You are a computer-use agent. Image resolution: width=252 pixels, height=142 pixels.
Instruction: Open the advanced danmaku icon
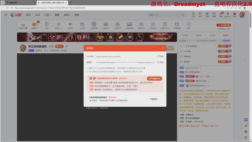129,26
